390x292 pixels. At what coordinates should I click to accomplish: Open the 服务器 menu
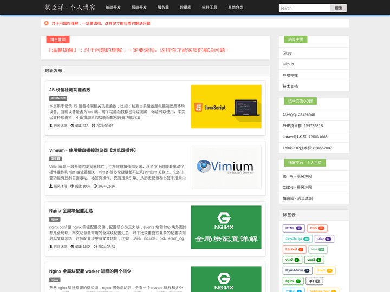(163, 8)
